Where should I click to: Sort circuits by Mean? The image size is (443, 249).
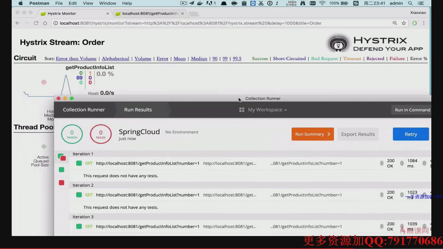click(x=180, y=59)
